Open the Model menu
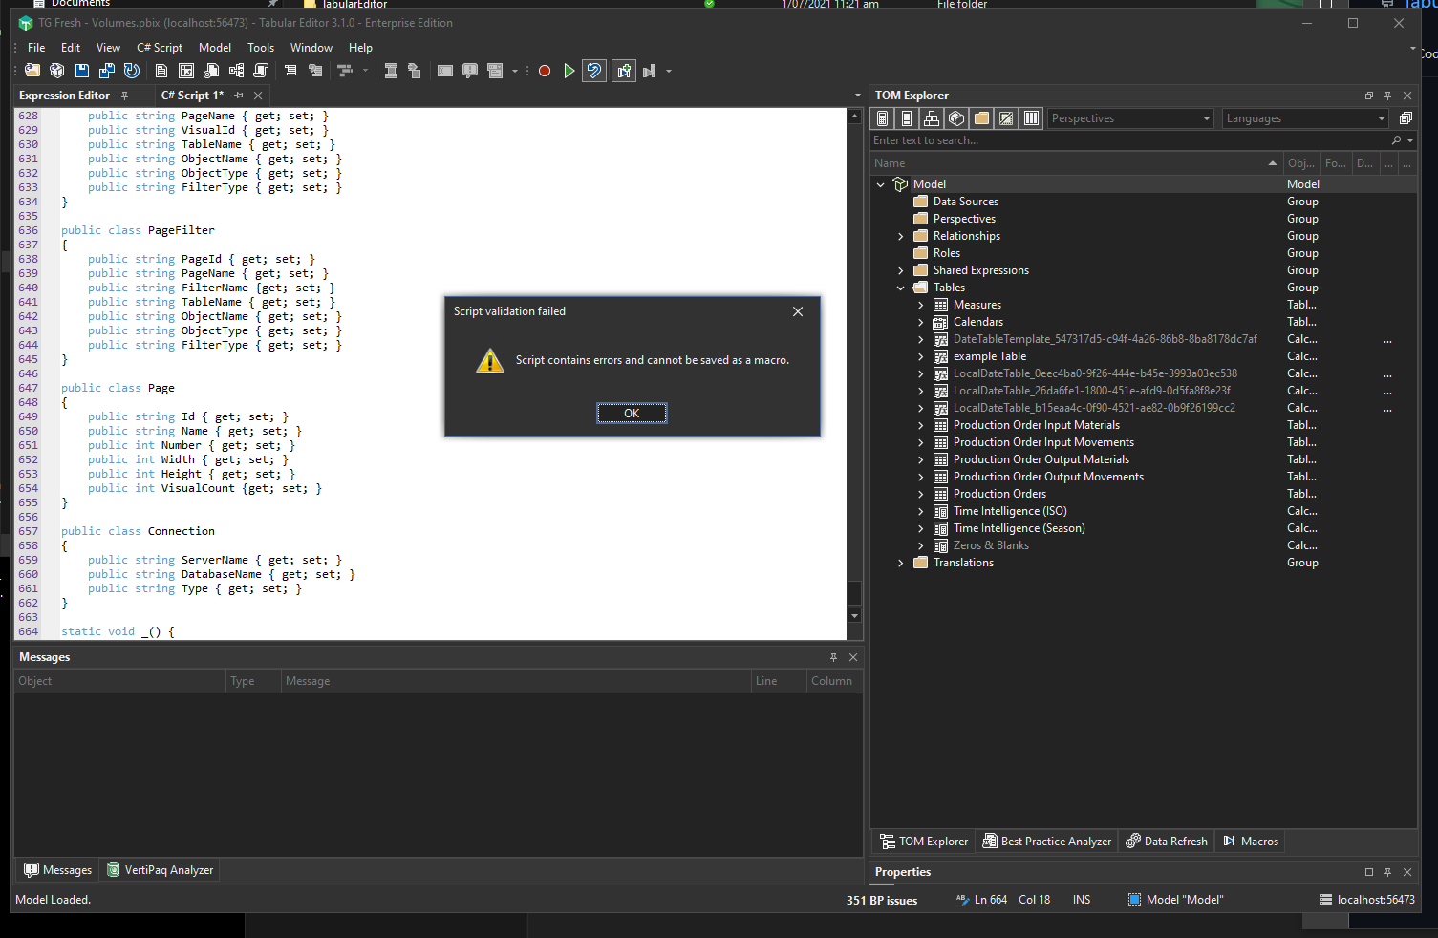 pyautogui.click(x=214, y=47)
